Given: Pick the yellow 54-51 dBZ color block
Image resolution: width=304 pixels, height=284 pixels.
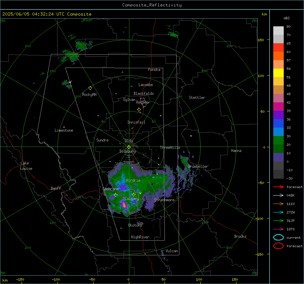Looking at the screenshot, I should pyautogui.click(x=278, y=73).
